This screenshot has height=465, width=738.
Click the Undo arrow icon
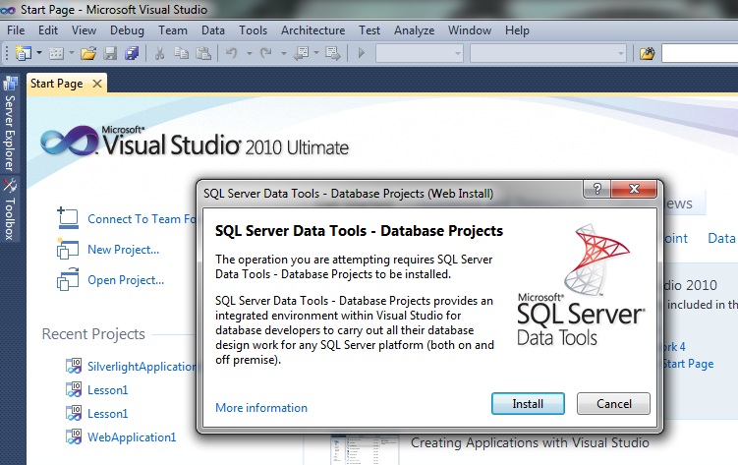[x=232, y=53]
